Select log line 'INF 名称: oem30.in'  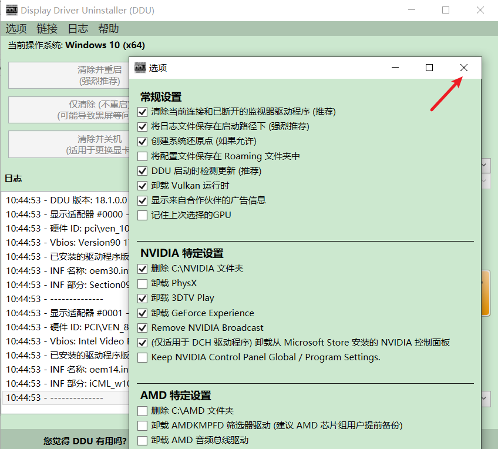66,271
